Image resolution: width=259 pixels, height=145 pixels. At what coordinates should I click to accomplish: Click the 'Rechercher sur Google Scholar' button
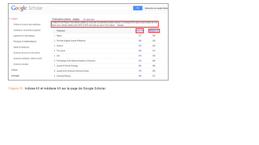point(156,8)
